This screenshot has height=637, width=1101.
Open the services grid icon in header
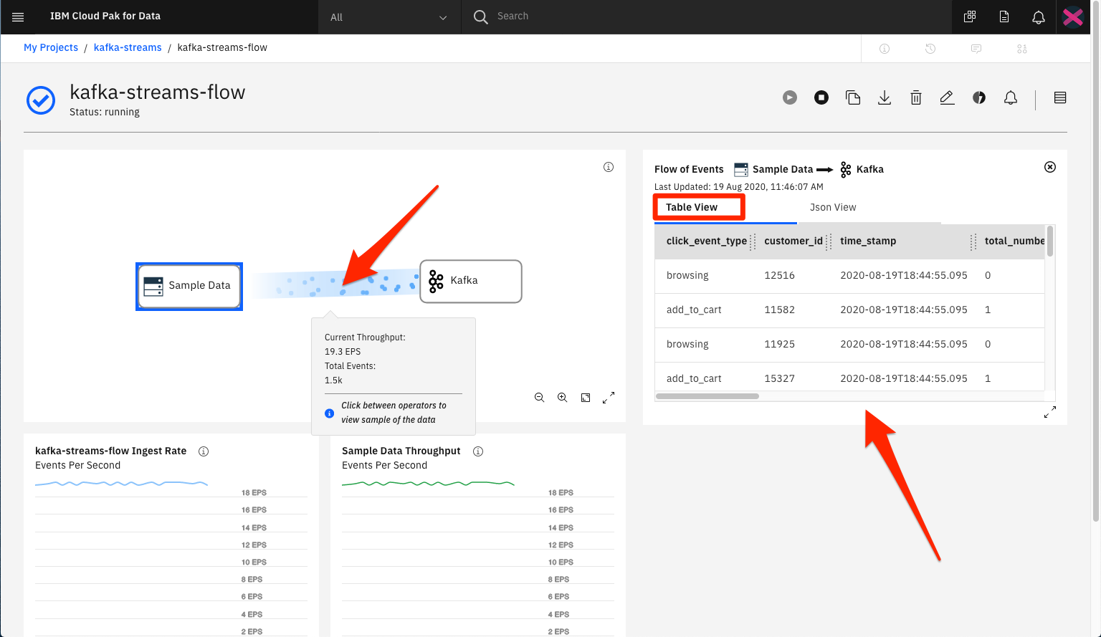[970, 16]
